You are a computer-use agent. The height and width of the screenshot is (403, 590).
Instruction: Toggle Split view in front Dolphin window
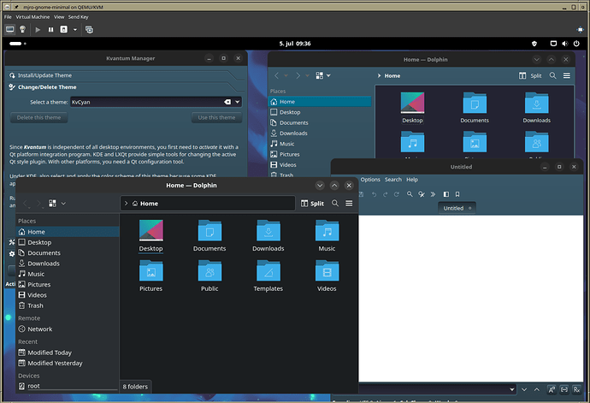coord(312,204)
